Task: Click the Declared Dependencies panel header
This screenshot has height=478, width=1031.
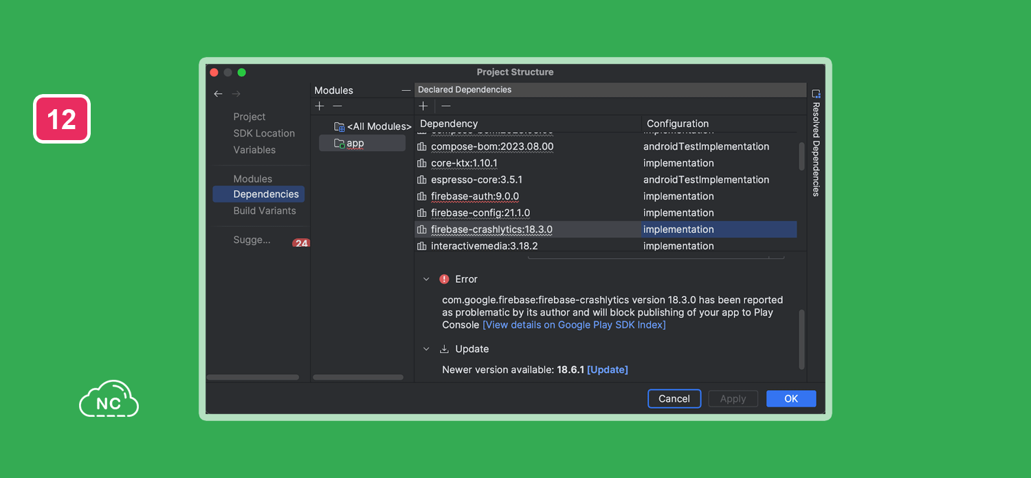Action: 610,90
